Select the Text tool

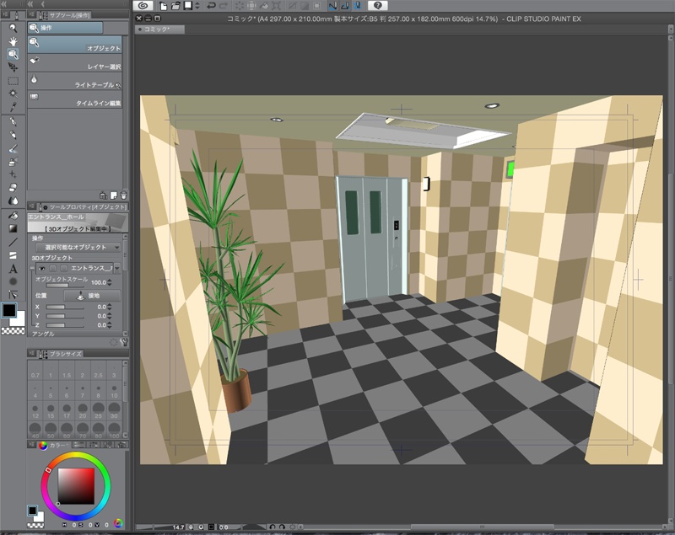coord(13,269)
